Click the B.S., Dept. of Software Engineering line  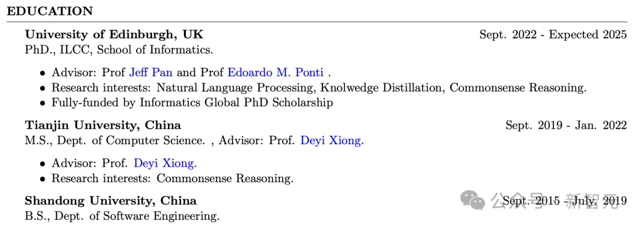[x=122, y=216]
